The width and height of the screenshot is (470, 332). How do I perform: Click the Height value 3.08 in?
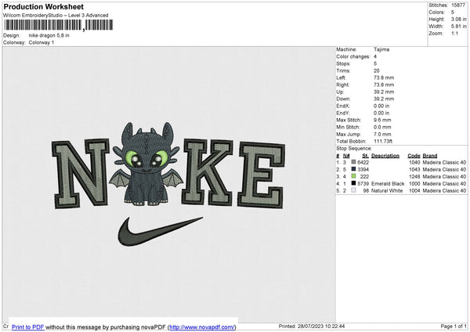coord(458,19)
